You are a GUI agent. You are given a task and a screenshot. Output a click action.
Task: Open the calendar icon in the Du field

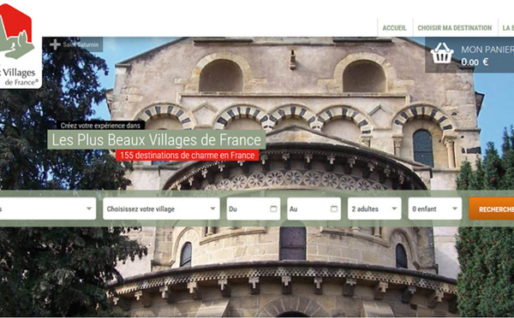point(273,209)
